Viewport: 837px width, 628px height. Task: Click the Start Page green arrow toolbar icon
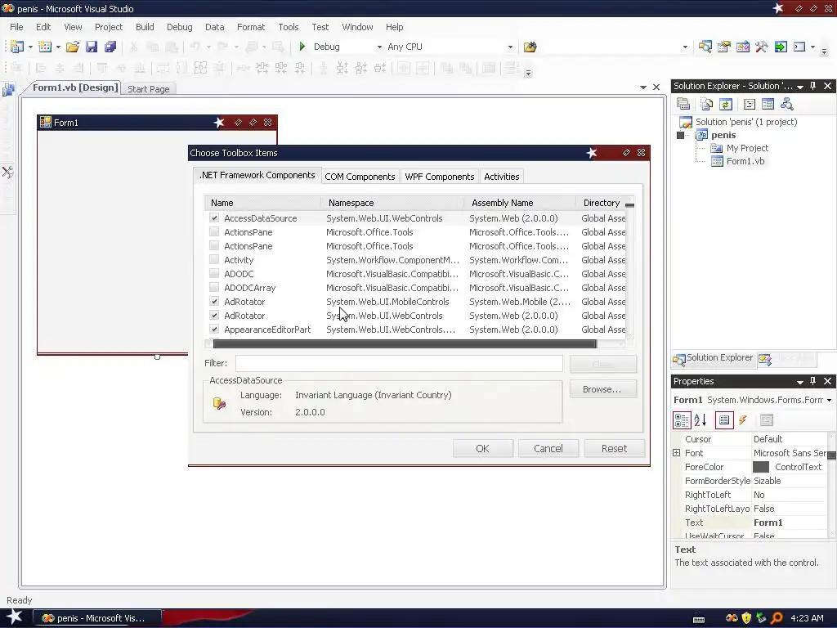pos(781,47)
